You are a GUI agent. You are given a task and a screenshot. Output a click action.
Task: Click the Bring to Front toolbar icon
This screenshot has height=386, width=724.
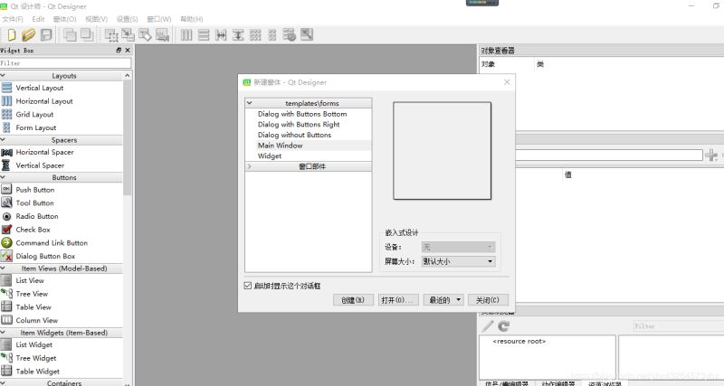tap(87, 34)
